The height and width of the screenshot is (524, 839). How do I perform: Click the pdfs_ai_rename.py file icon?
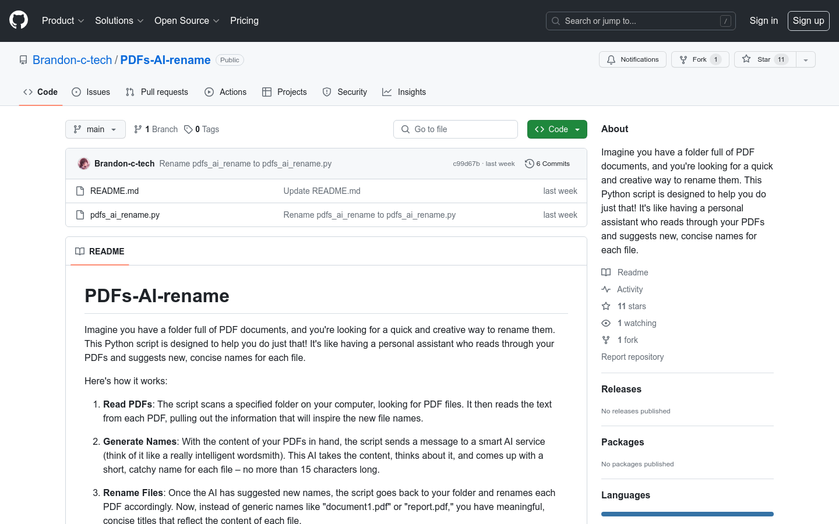pyautogui.click(x=80, y=215)
